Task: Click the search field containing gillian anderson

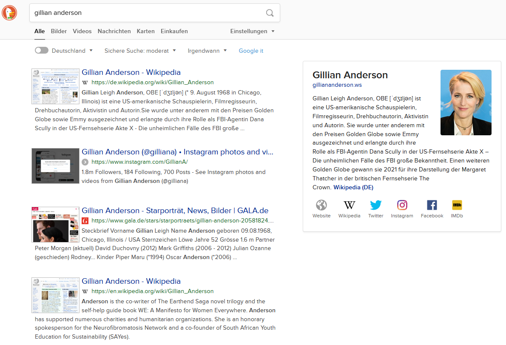Action: 155,13
